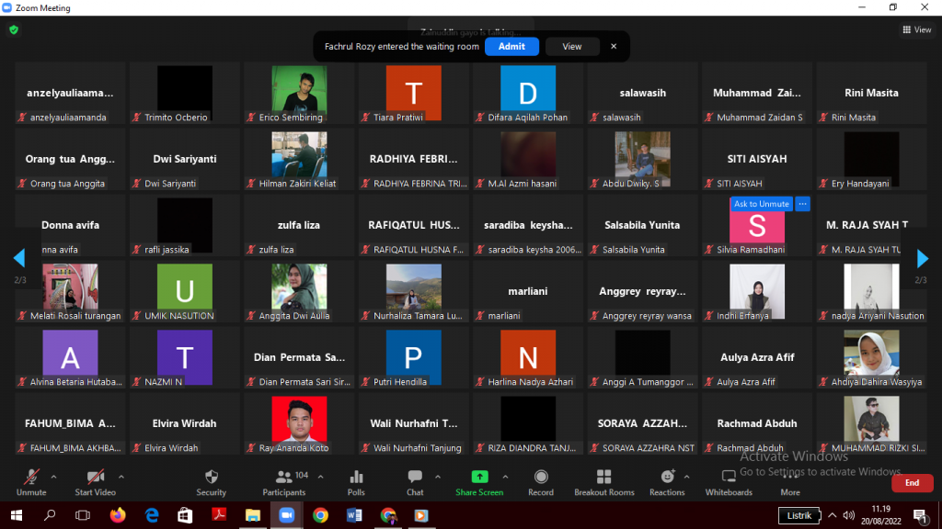
Task: Open the Chat panel
Action: (415, 477)
